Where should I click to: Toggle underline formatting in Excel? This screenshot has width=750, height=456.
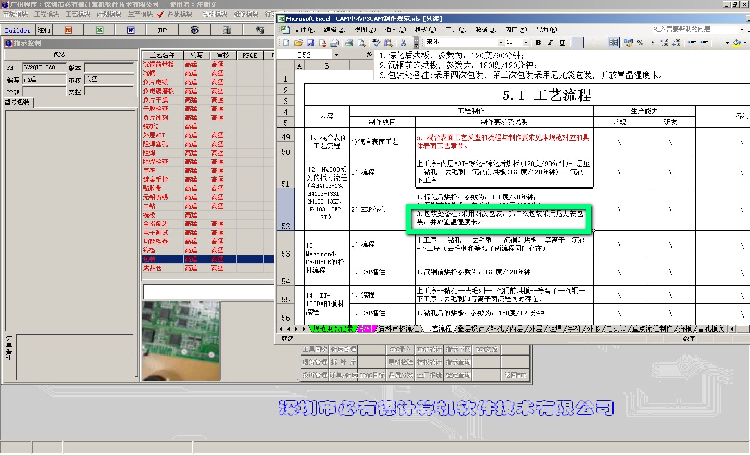click(x=562, y=43)
